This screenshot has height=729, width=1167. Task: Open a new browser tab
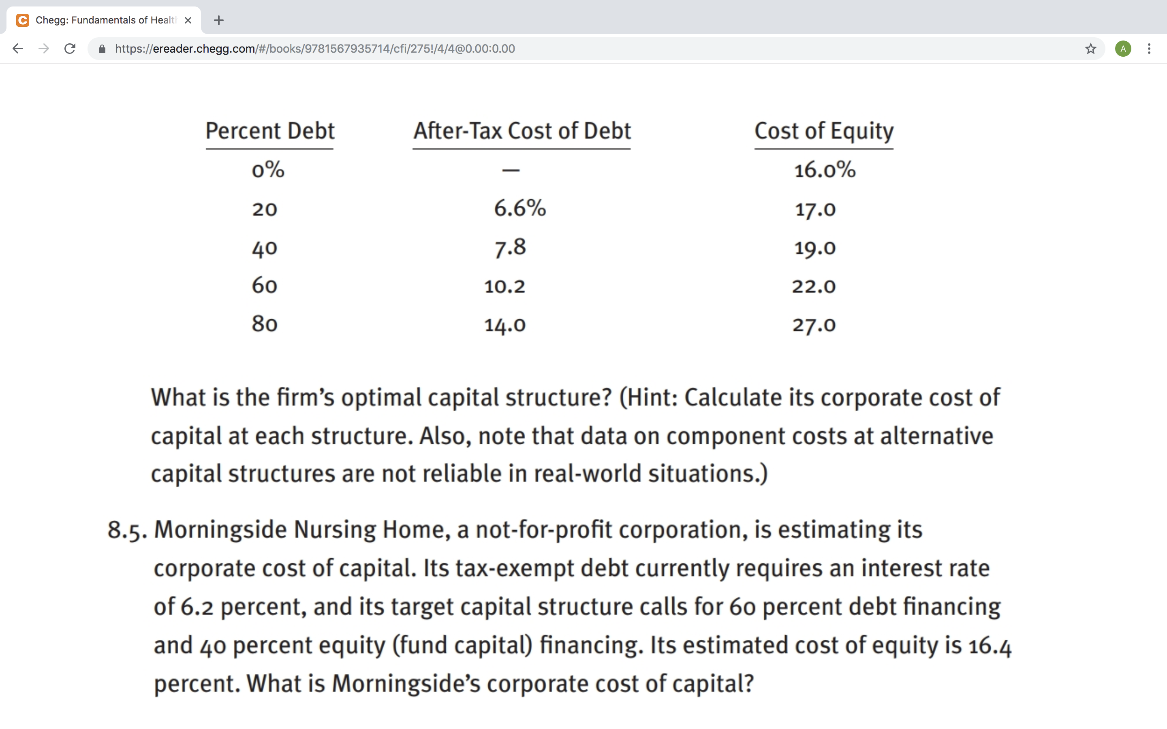point(218,20)
